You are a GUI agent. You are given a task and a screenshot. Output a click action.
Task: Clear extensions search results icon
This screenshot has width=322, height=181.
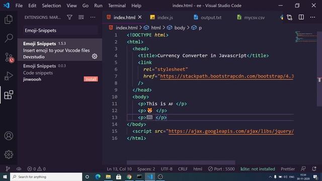click(x=81, y=17)
